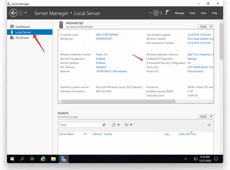Image resolution: width=230 pixels, height=170 pixels.
Task: Click the All Servers sidebar icon
Action: click(x=12, y=37)
